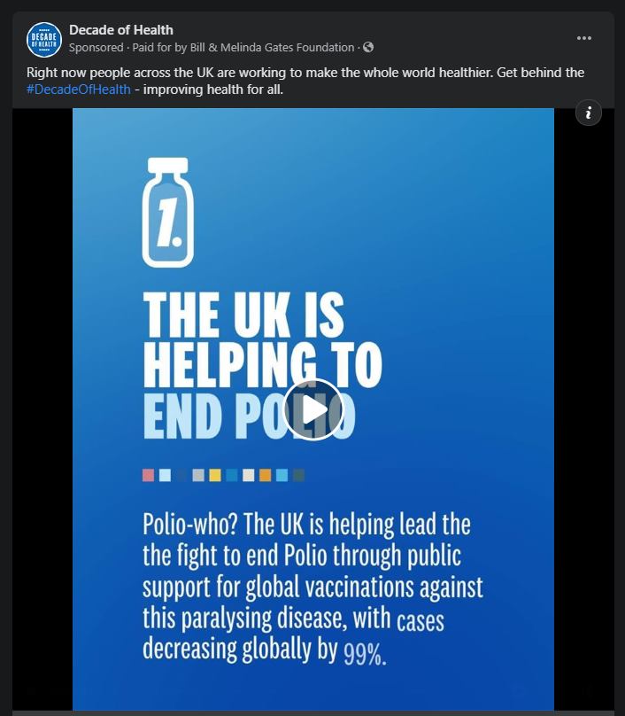Click the public globe audience icon

(x=368, y=47)
